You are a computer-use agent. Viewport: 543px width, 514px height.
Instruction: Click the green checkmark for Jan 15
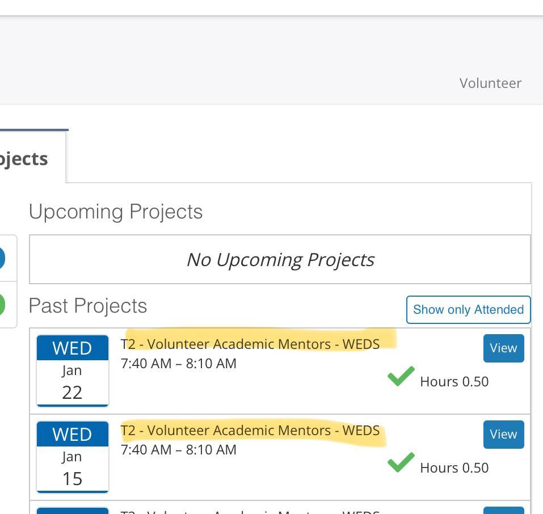pos(401,463)
